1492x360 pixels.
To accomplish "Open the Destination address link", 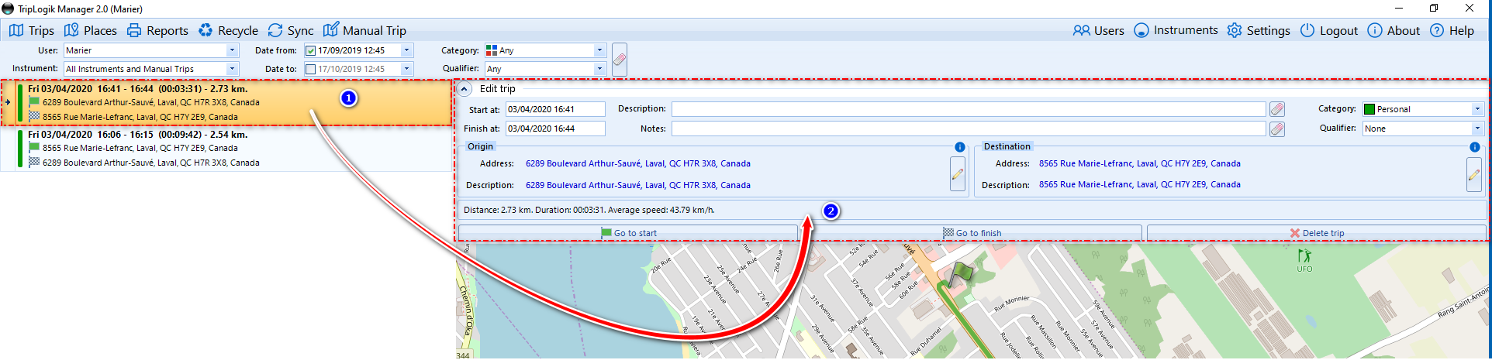I will click(x=1140, y=163).
